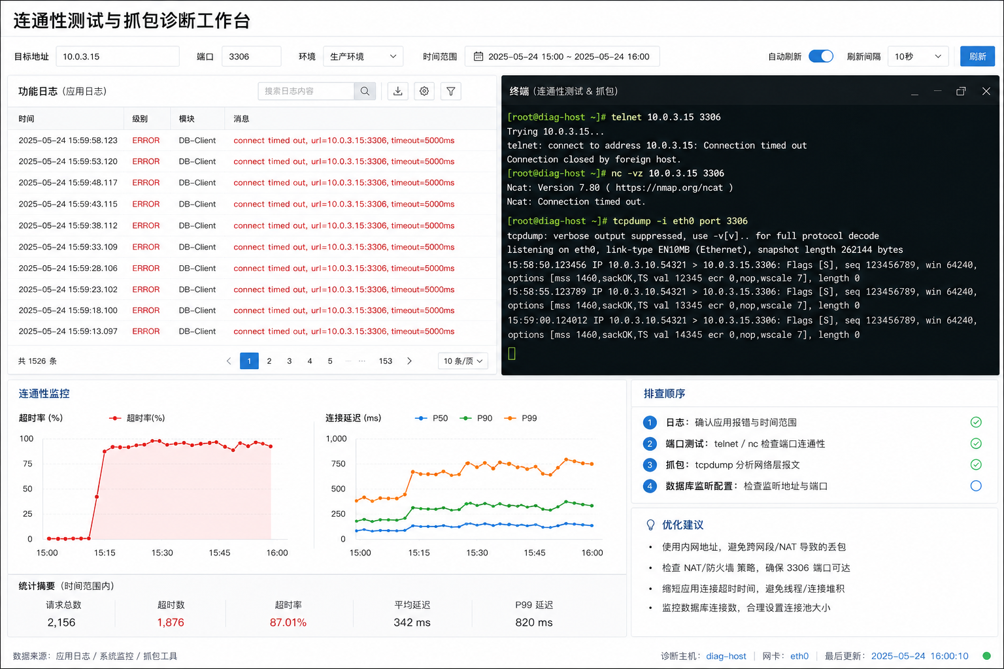The height and width of the screenshot is (669, 1004).
Task: Go to next log page arrow
Action: point(409,361)
